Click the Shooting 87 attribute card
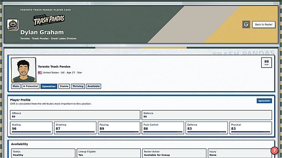The image size is (282, 158). [75, 128]
